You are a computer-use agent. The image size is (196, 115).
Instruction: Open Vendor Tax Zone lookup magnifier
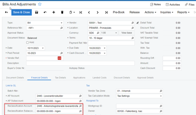[x=161, y=91]
